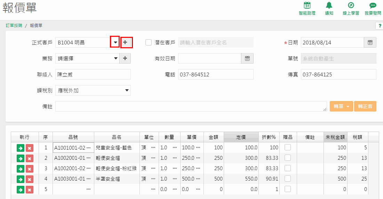
Task: Open the 業務 請選擇 dropdown
Action: [x=87, y=58]
